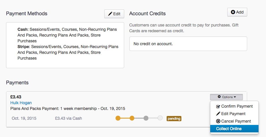Screen dimensions: 266x137
Task: Click the pencil icon on Payment Methods Edit
Action: (x=110, y=14)
